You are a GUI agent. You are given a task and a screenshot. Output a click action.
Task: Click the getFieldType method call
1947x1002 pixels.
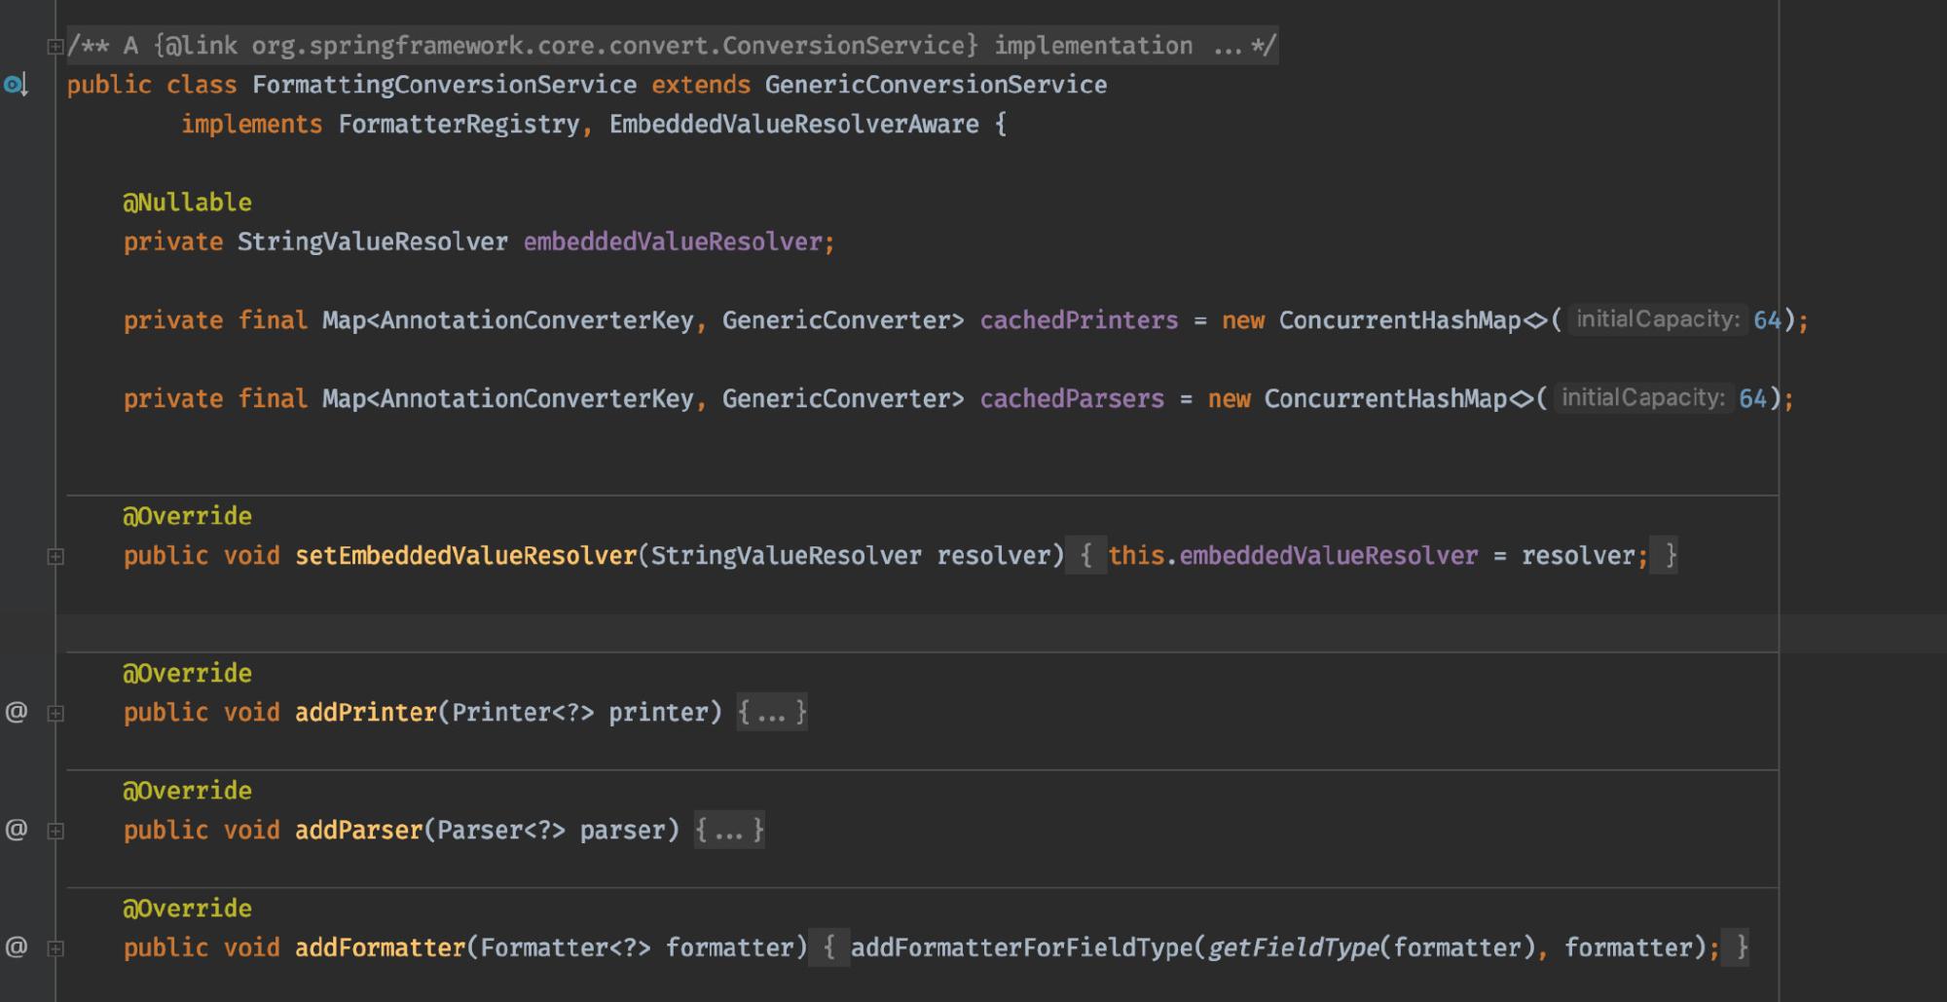point(1293,947)
